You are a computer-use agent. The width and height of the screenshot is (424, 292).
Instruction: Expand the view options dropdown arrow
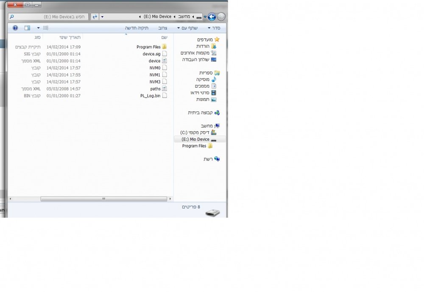pos(39,28)
